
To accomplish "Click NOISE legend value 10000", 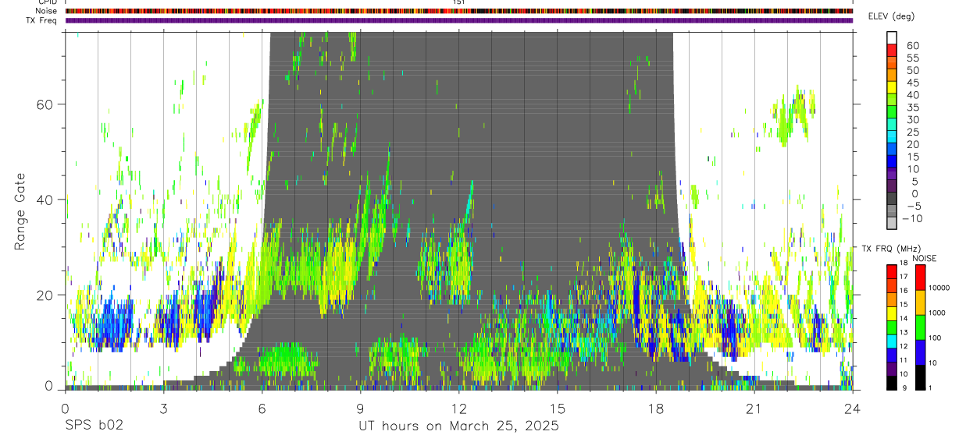I will point(938,288).
